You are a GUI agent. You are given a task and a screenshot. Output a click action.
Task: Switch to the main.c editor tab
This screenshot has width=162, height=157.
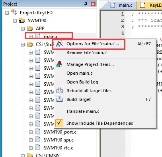(x=122, y=5)
